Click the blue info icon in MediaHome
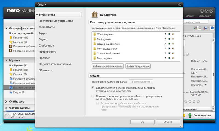This screenshot has width=219, height=131. coord(212,28)
